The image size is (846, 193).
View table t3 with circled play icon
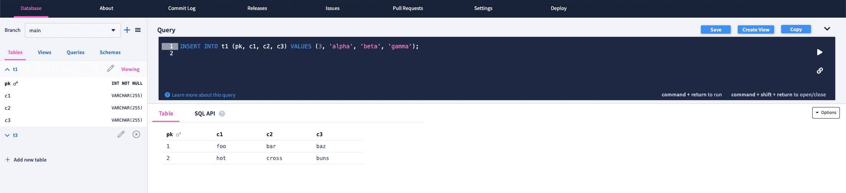click(136, 134)
